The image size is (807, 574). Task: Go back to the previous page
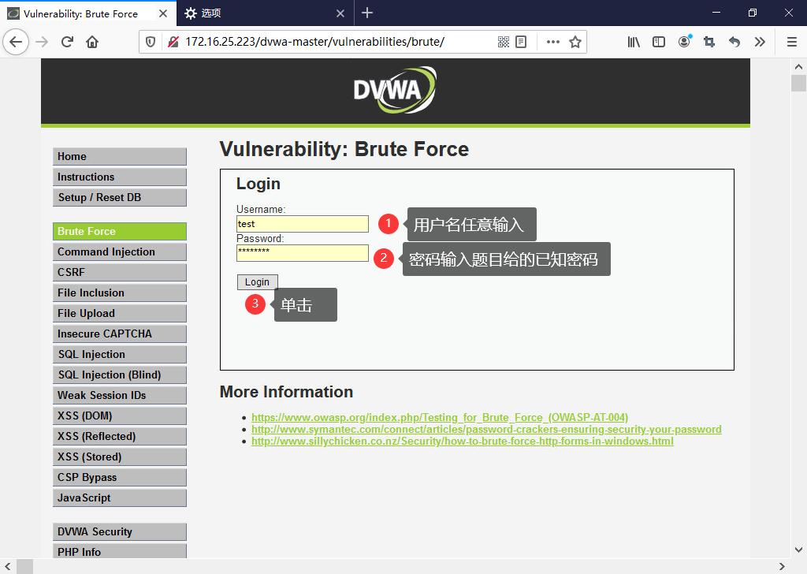point(16,42)
